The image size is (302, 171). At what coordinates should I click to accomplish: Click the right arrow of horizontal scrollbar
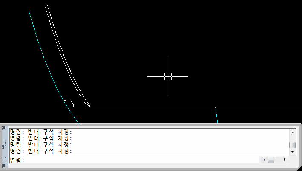point(285,160)
